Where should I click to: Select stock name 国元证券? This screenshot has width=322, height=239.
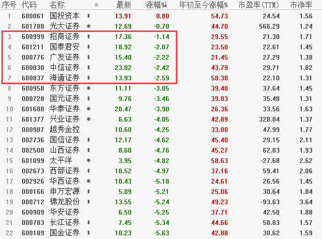point(64,99)
